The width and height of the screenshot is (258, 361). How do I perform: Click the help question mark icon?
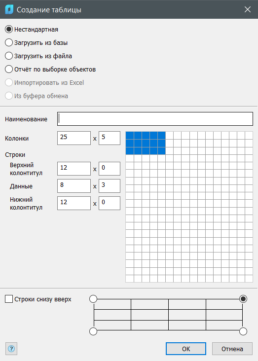point(11,349)
